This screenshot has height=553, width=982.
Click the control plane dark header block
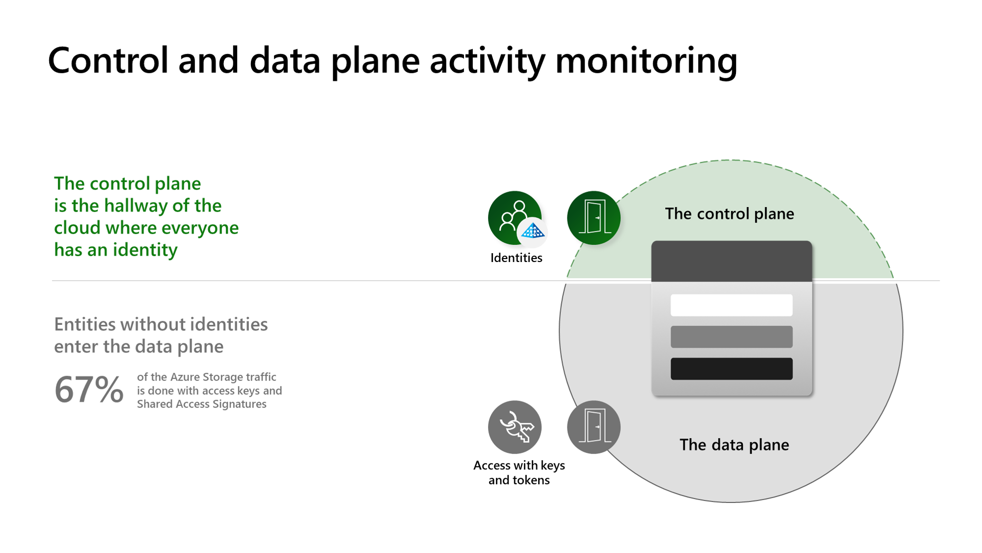pyautogui.click(x=732, y=262)
